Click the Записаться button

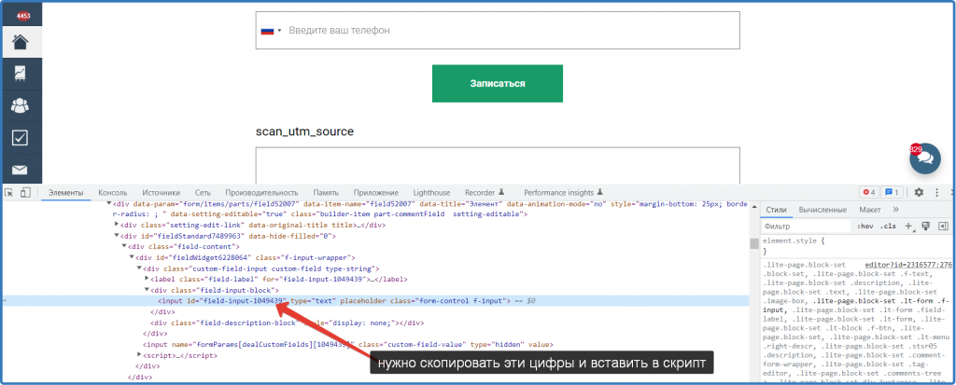coord(498,84)
